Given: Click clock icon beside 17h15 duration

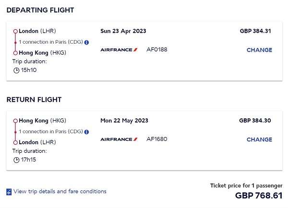Looking at the screenshot, I should 16,160.
